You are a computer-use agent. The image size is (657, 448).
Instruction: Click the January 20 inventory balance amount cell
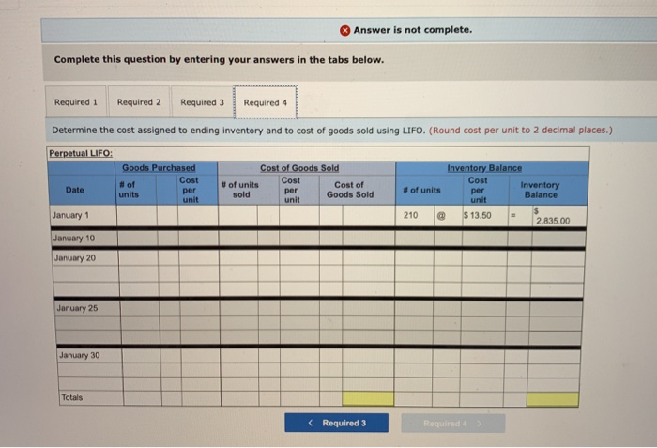point(558,258)
